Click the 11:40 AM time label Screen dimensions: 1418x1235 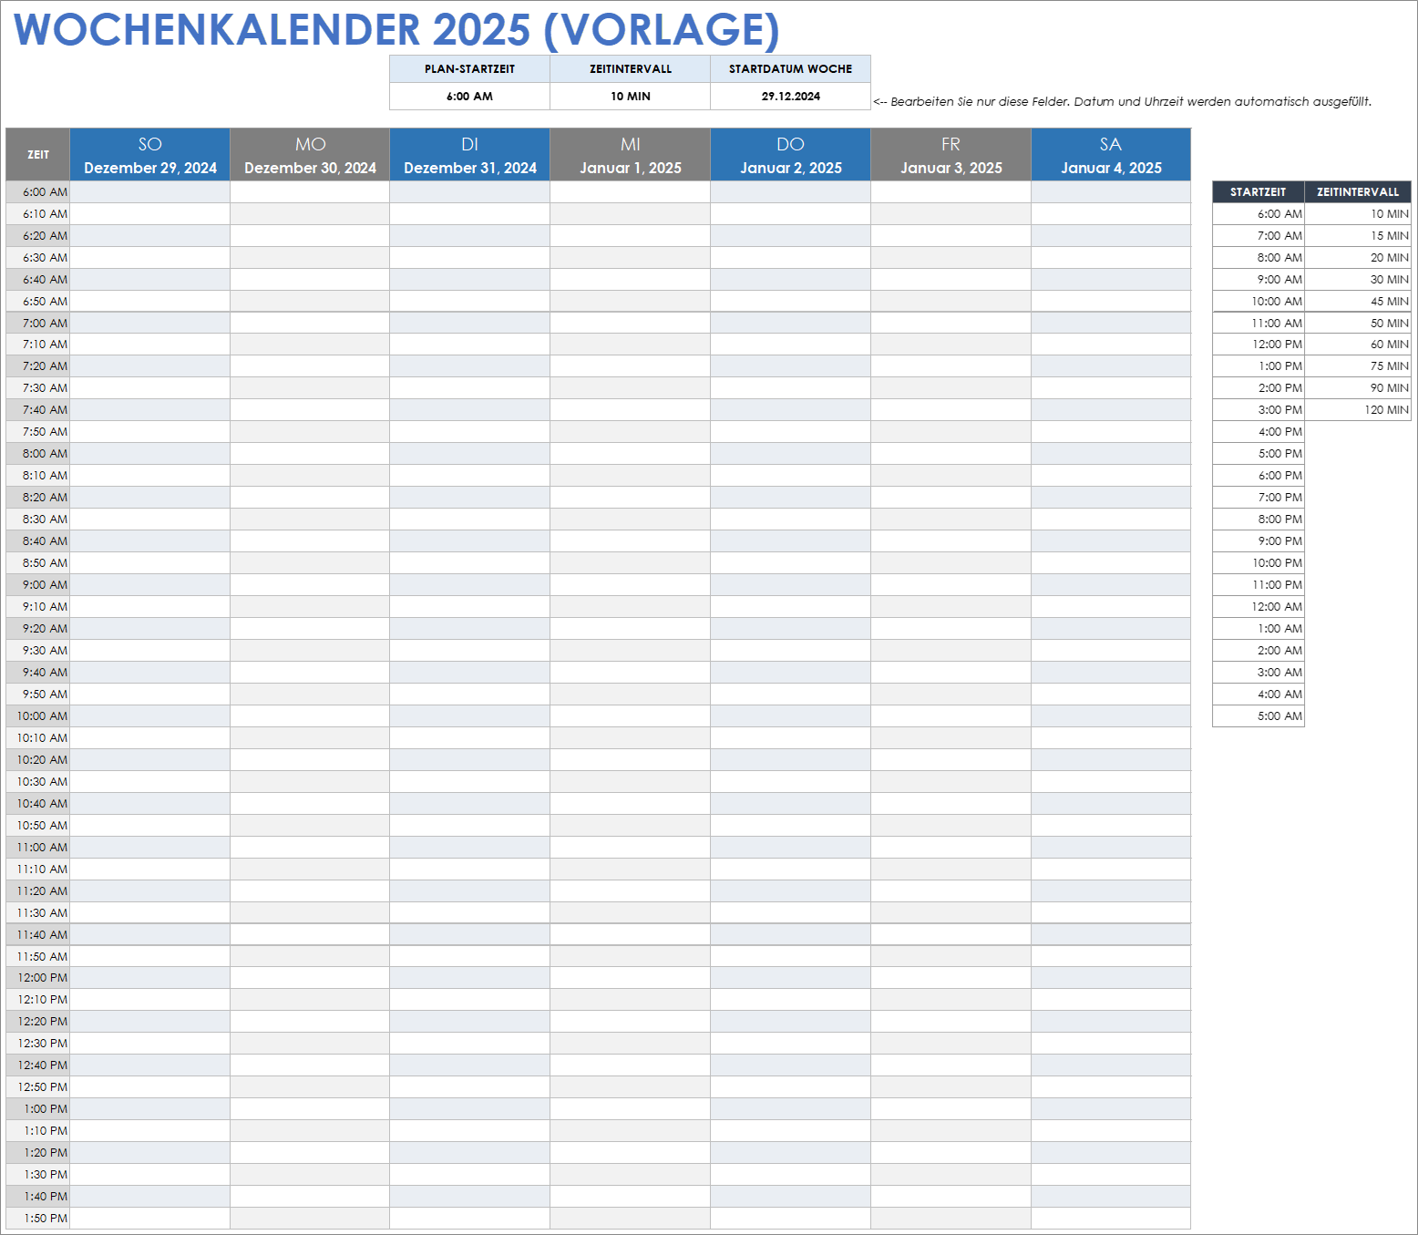click(38, 935)
